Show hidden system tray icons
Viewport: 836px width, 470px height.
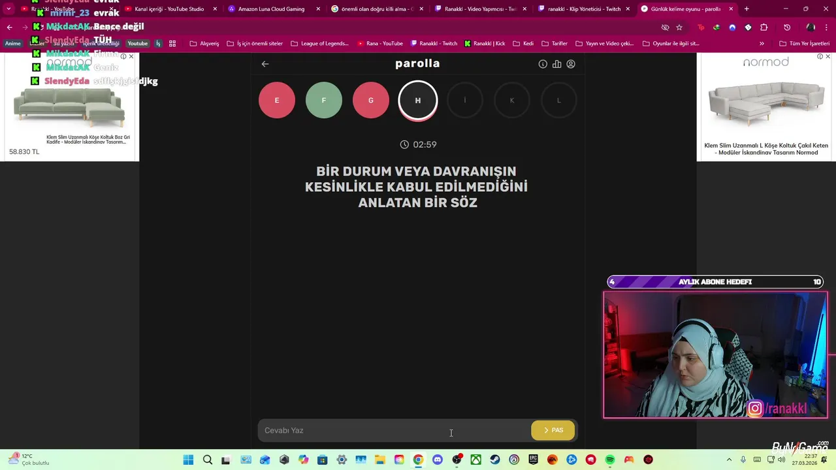point(729,460)
